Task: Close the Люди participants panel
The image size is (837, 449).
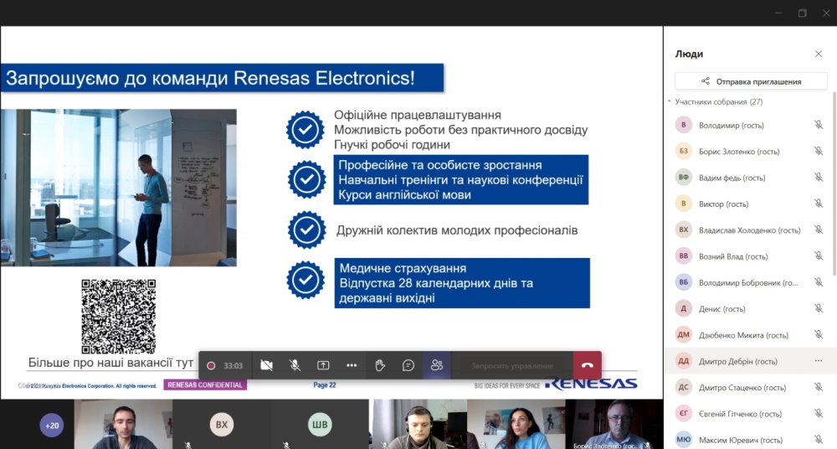Action: 819,54
